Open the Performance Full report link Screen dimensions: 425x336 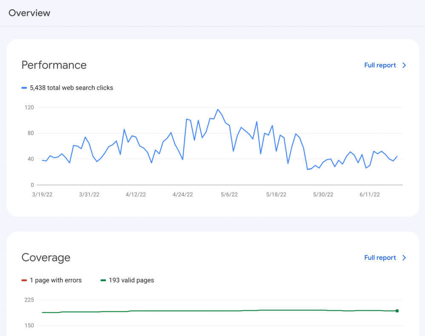click(x=380, y=65)
